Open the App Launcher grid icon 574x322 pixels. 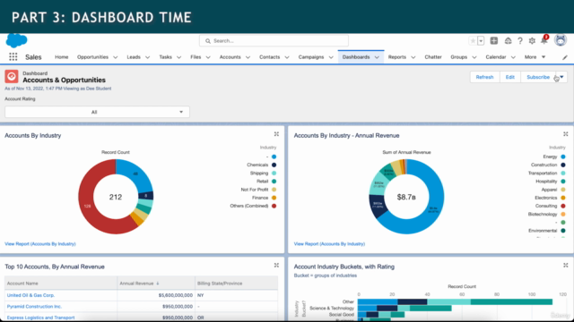click(x=13, y=56)
